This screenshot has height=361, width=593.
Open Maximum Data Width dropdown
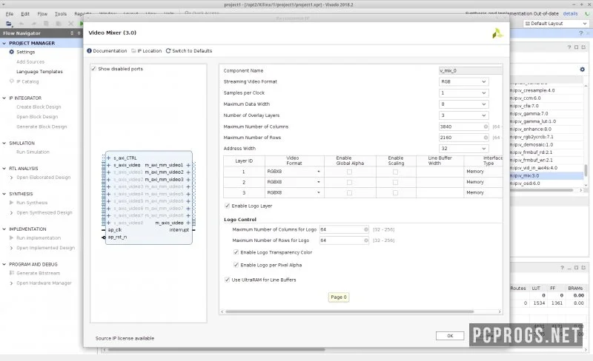click(464, 104)
